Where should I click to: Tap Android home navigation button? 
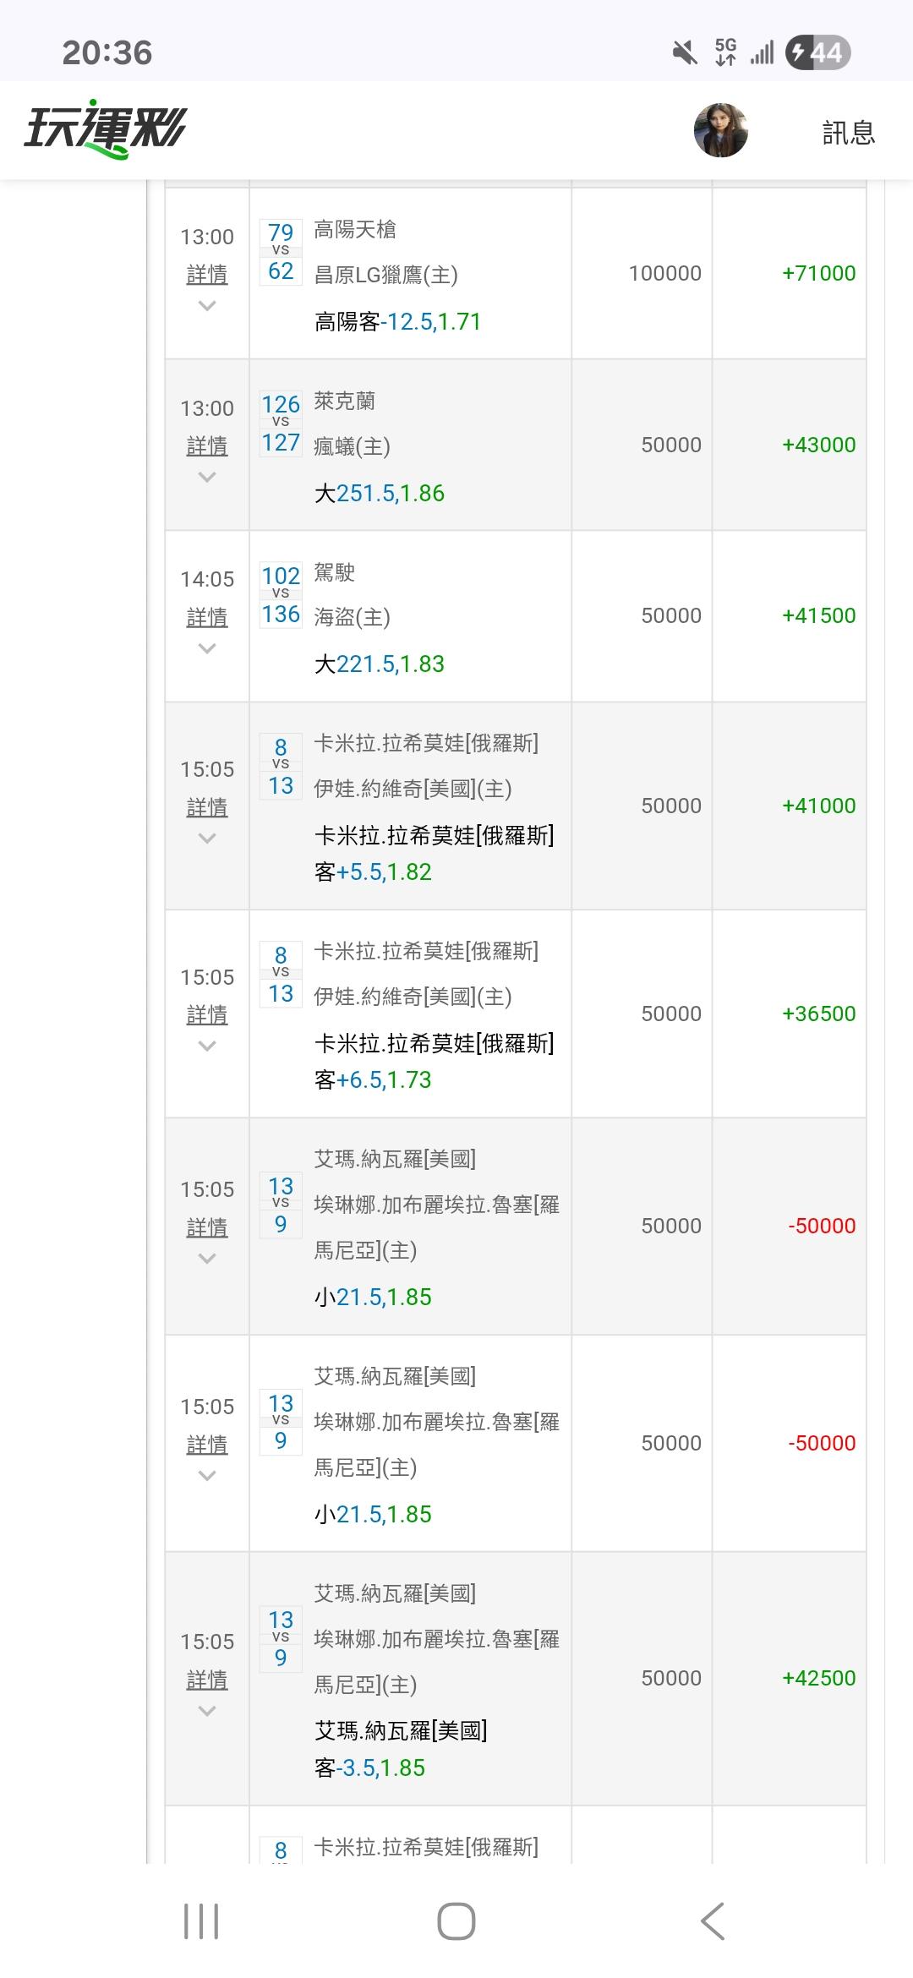456,1921
